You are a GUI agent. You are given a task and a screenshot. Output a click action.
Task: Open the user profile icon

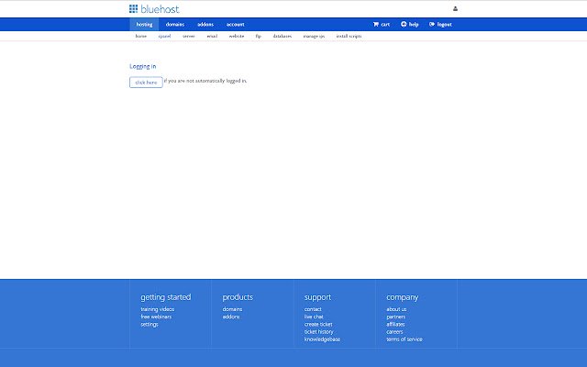tap(455, 8)
